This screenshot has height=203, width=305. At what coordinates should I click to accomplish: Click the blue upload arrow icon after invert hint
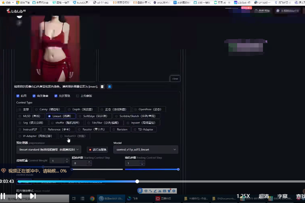pos(110,87)
